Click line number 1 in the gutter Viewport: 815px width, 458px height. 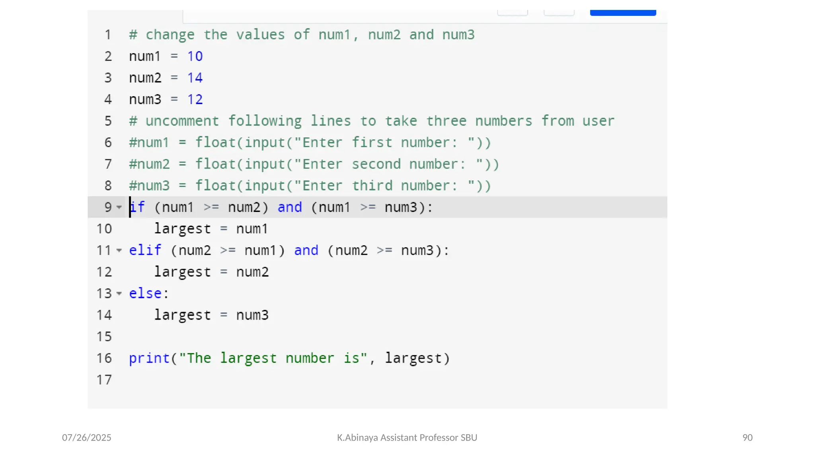[x=108, y=35]
